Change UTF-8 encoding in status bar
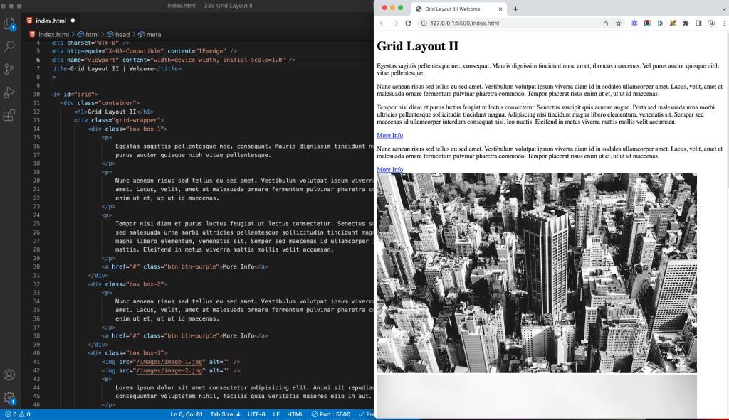 tap(256, 414)
